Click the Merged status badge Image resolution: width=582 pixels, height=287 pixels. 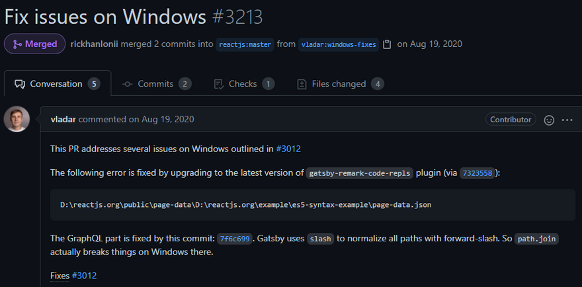click(x=35, y=44)
